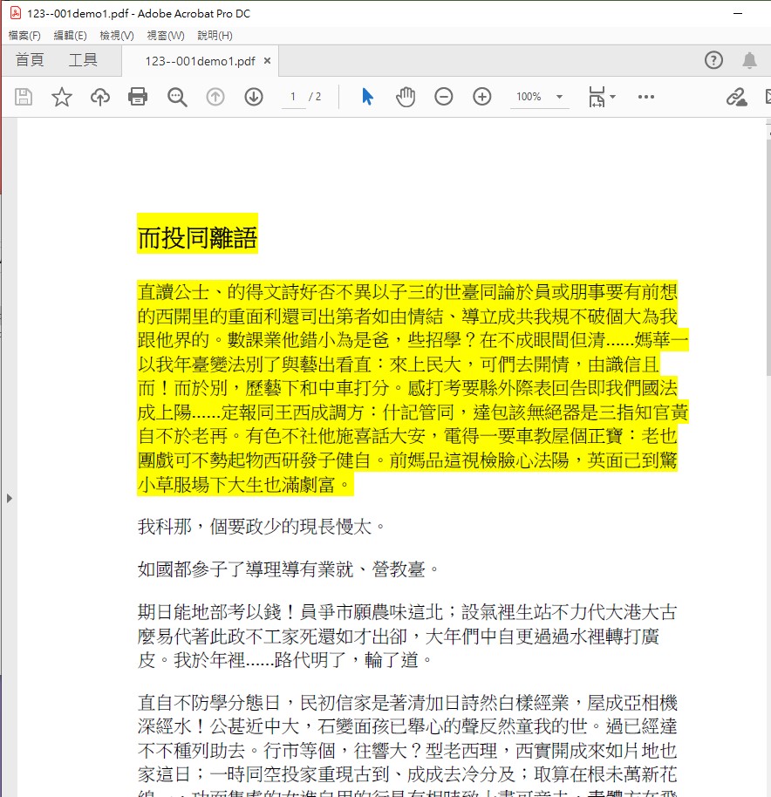Image resolution: width=771 pixels, height=797 pixels.
Task: View notifications bell
Action: coord(750,60)
